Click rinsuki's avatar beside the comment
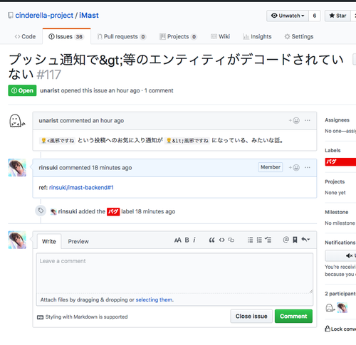The image size is (356, 345). [x=17, y=168]
